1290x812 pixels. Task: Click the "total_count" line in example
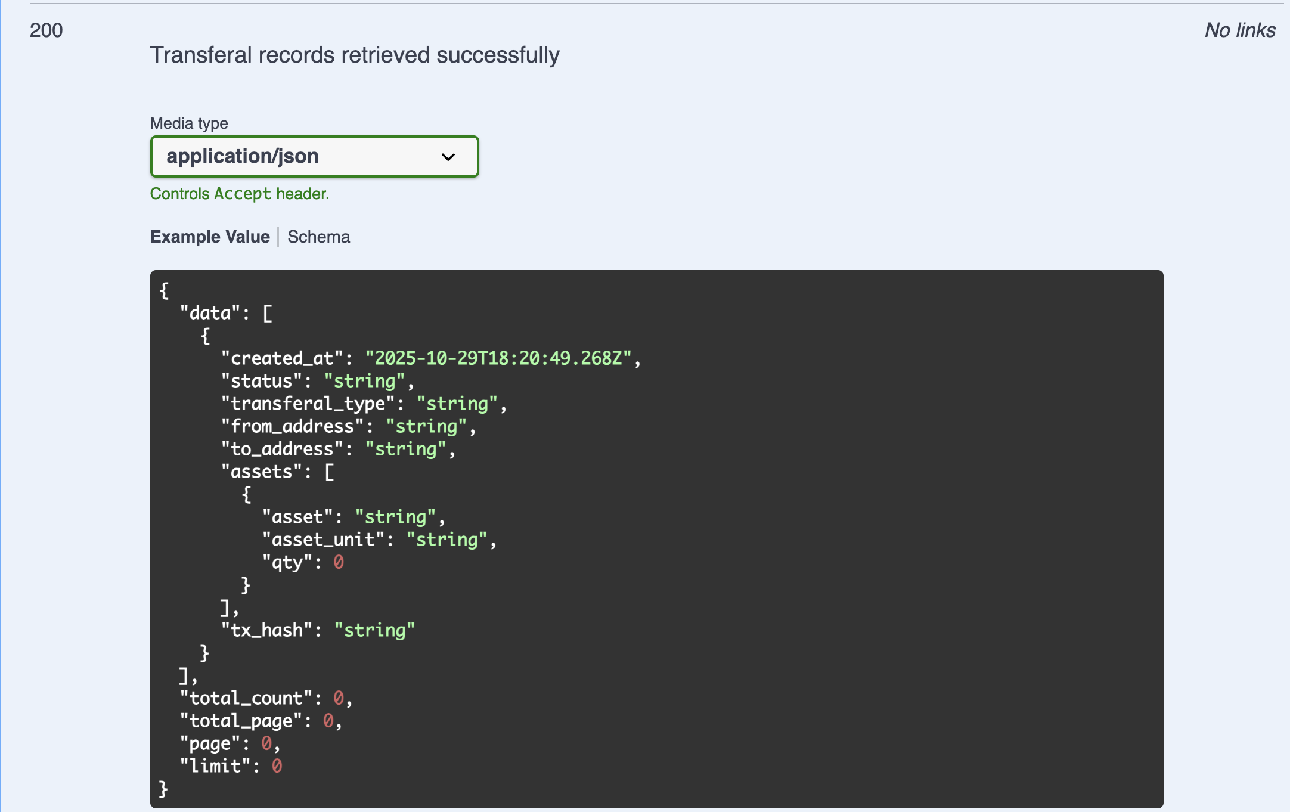pos(265,698)
